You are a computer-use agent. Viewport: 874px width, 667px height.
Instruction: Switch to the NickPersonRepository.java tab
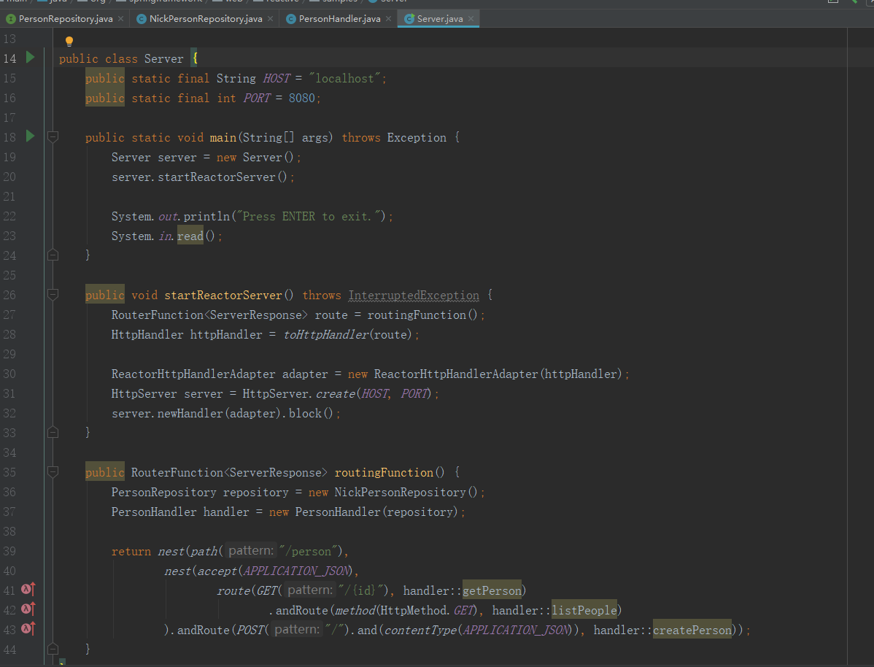click(205, 18)
